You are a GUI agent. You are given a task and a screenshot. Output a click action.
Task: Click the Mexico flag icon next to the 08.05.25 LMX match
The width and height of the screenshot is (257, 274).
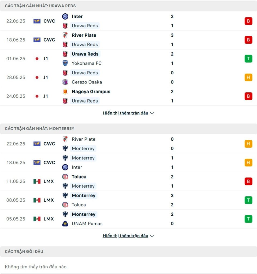37,200
